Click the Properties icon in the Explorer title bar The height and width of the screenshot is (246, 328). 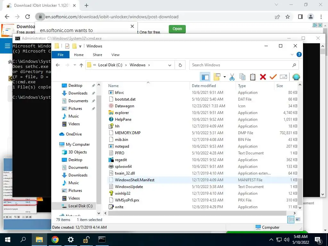point(67,46)
